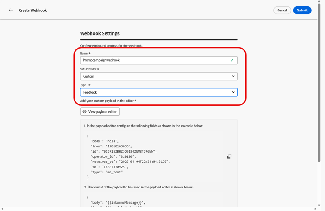Viewport: 325px width, 211px height.
Task: Click scroll up arrow at top right
Action: (319, 1)
